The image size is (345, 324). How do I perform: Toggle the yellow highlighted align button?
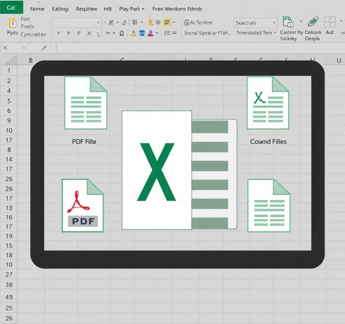(x=166, y=23)
